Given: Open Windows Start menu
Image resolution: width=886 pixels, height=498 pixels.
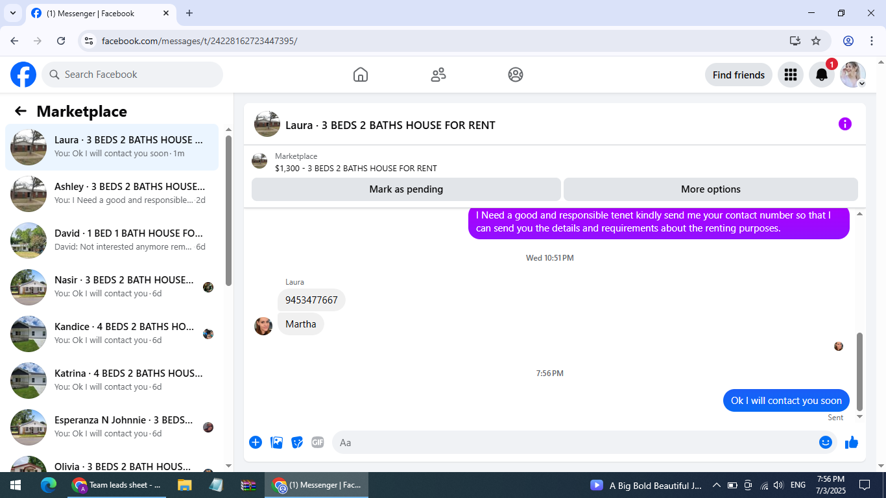Looking at the screenshot, I should point(16,485).
